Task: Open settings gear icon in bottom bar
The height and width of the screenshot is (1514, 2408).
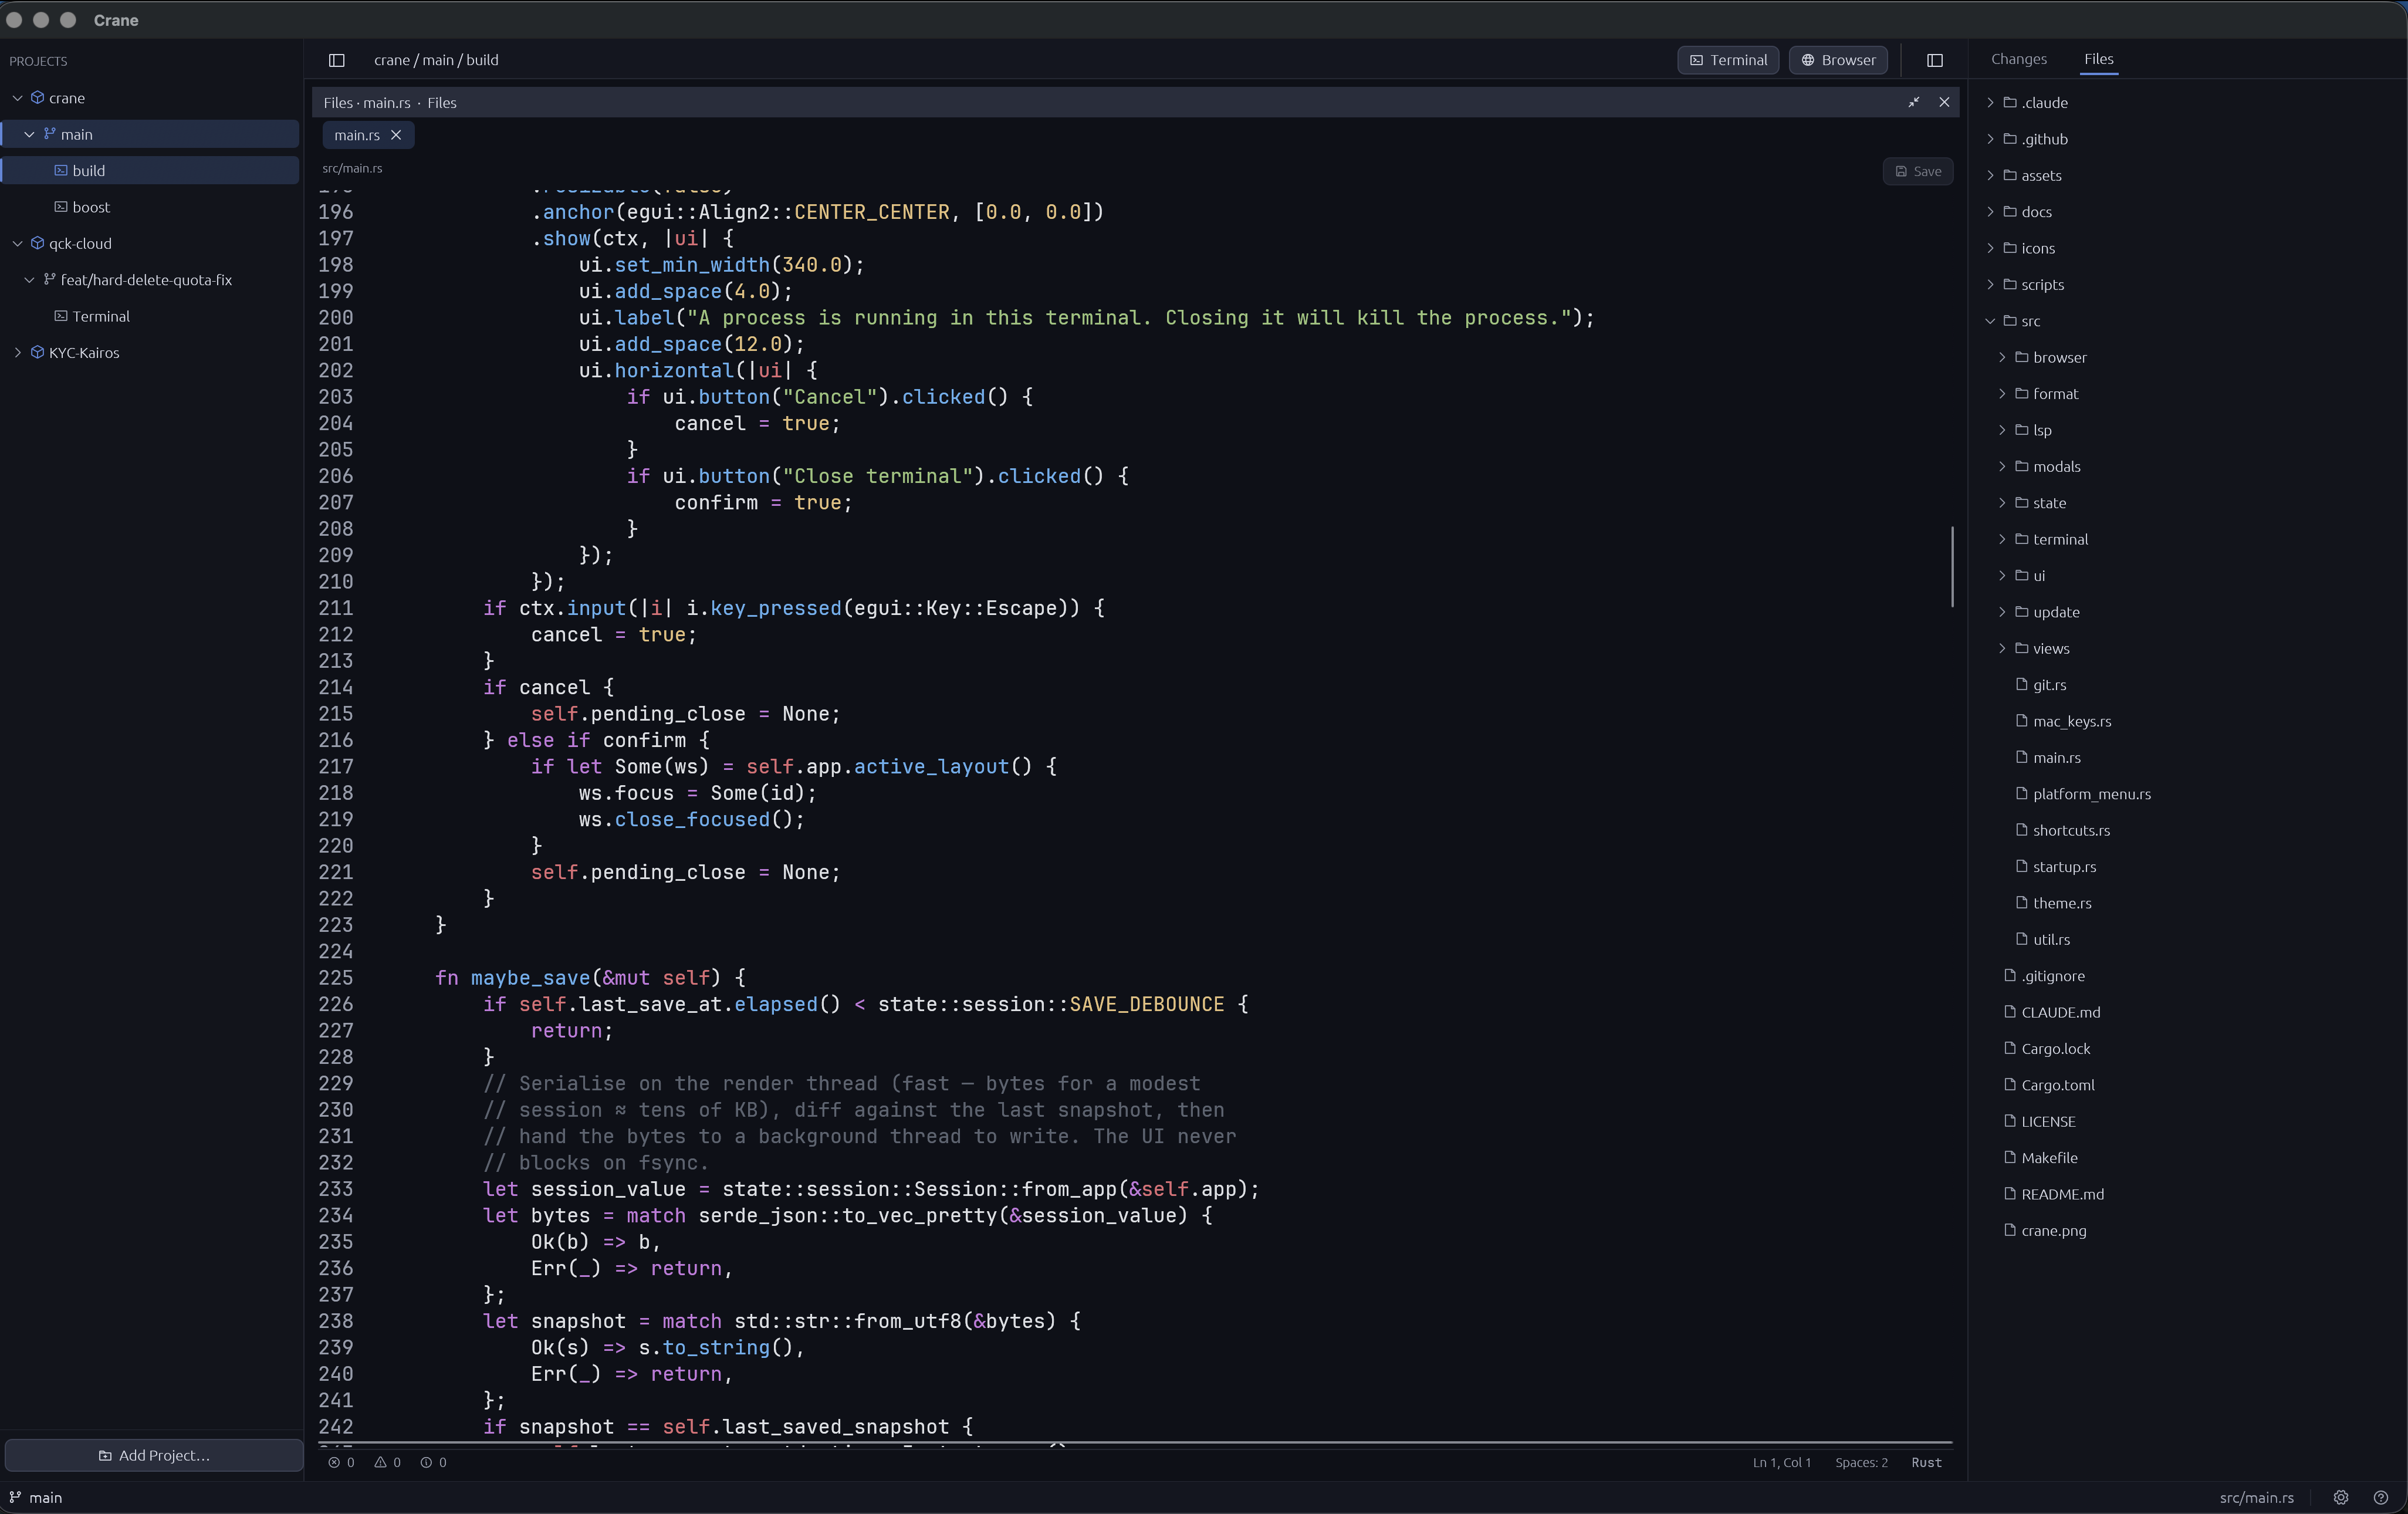Action: click(x=2341, y=1497)
